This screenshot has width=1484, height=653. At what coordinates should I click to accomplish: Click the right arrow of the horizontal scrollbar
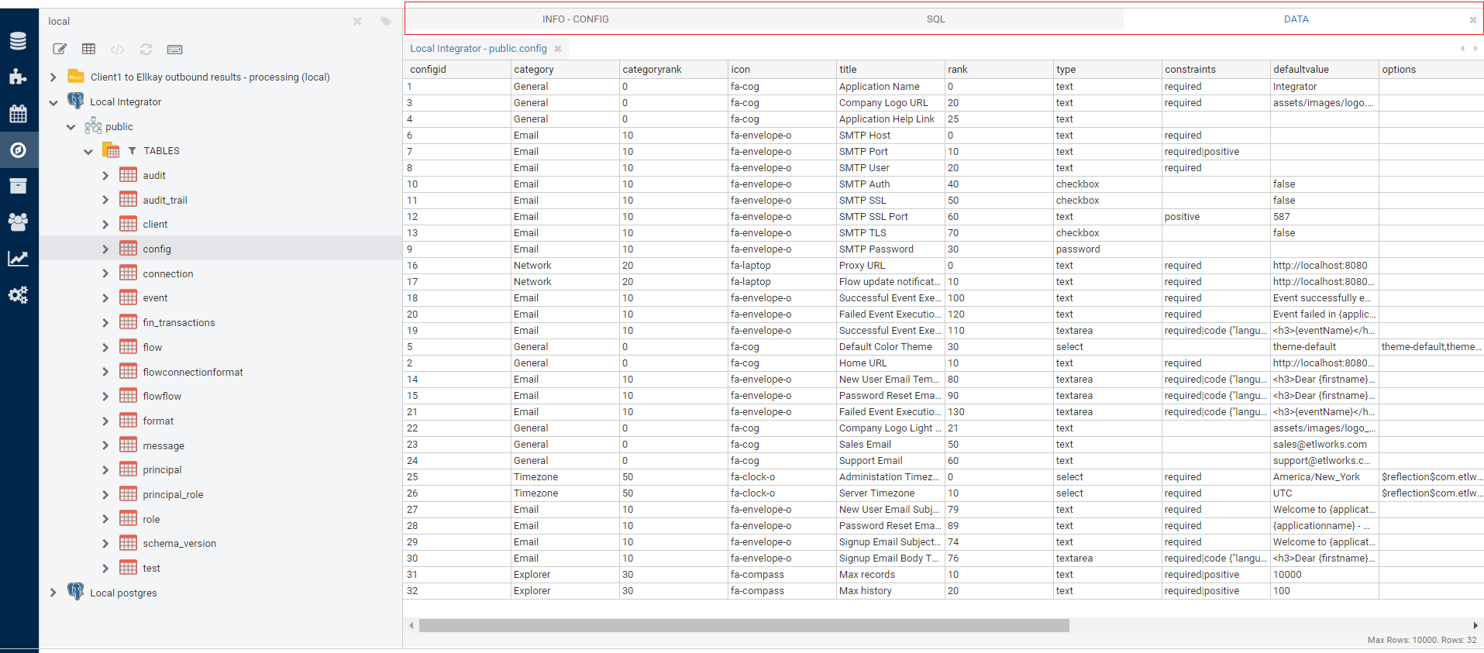pos(1475,625)
